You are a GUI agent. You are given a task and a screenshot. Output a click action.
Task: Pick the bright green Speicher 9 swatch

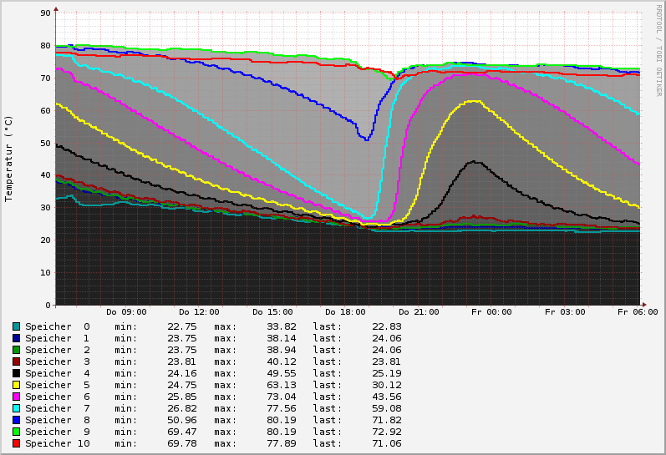(x=16, y=432)
